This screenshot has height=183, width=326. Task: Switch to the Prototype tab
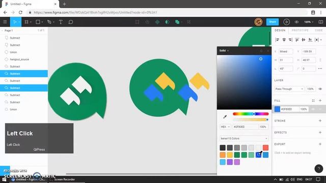(300, 30)
